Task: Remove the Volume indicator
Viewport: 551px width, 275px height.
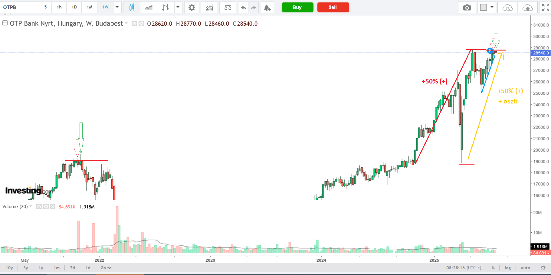Action: [x=53, y=207]
